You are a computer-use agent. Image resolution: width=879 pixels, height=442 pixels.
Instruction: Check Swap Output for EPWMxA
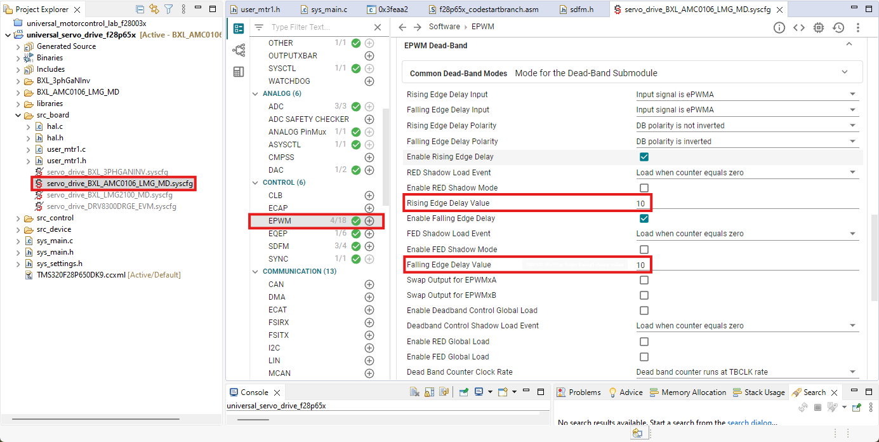tap(644, 280)
